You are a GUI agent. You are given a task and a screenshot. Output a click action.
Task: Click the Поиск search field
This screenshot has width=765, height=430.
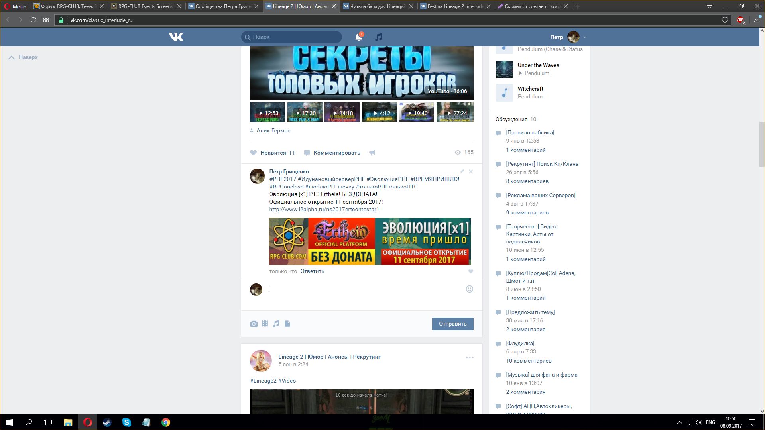point(291,37)
